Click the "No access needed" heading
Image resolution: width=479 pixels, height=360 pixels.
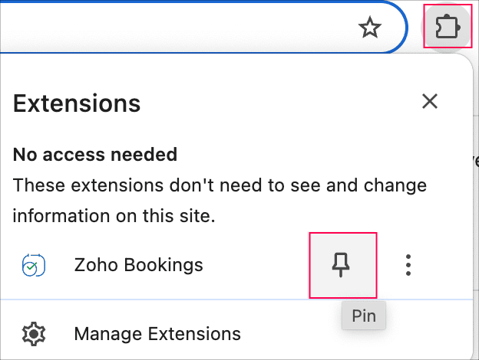95,155
